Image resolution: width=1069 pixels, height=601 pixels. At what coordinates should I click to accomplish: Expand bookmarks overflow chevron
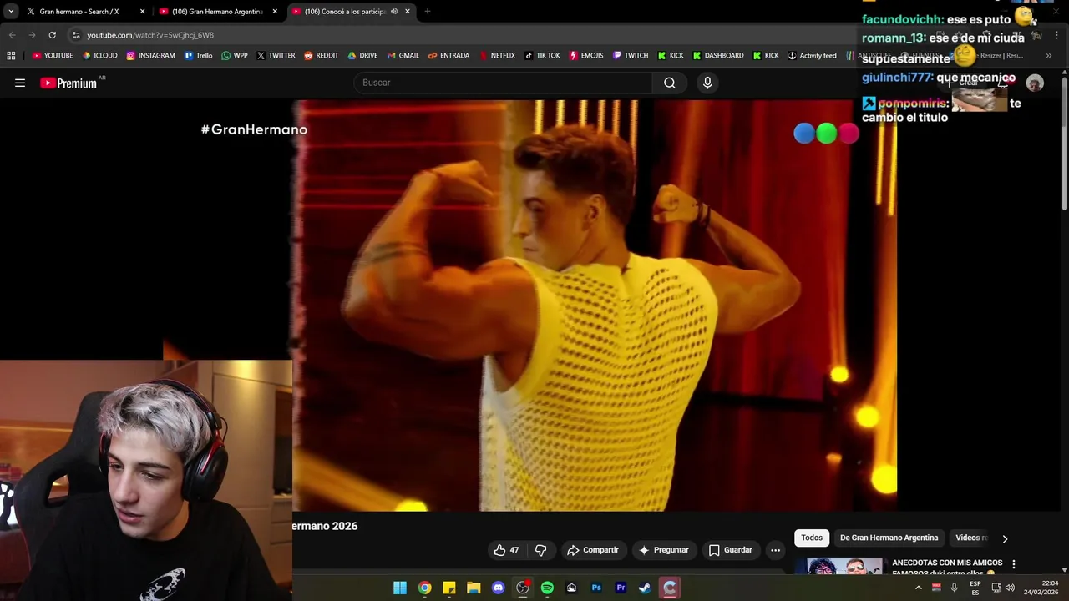[x=1048, y=56]
